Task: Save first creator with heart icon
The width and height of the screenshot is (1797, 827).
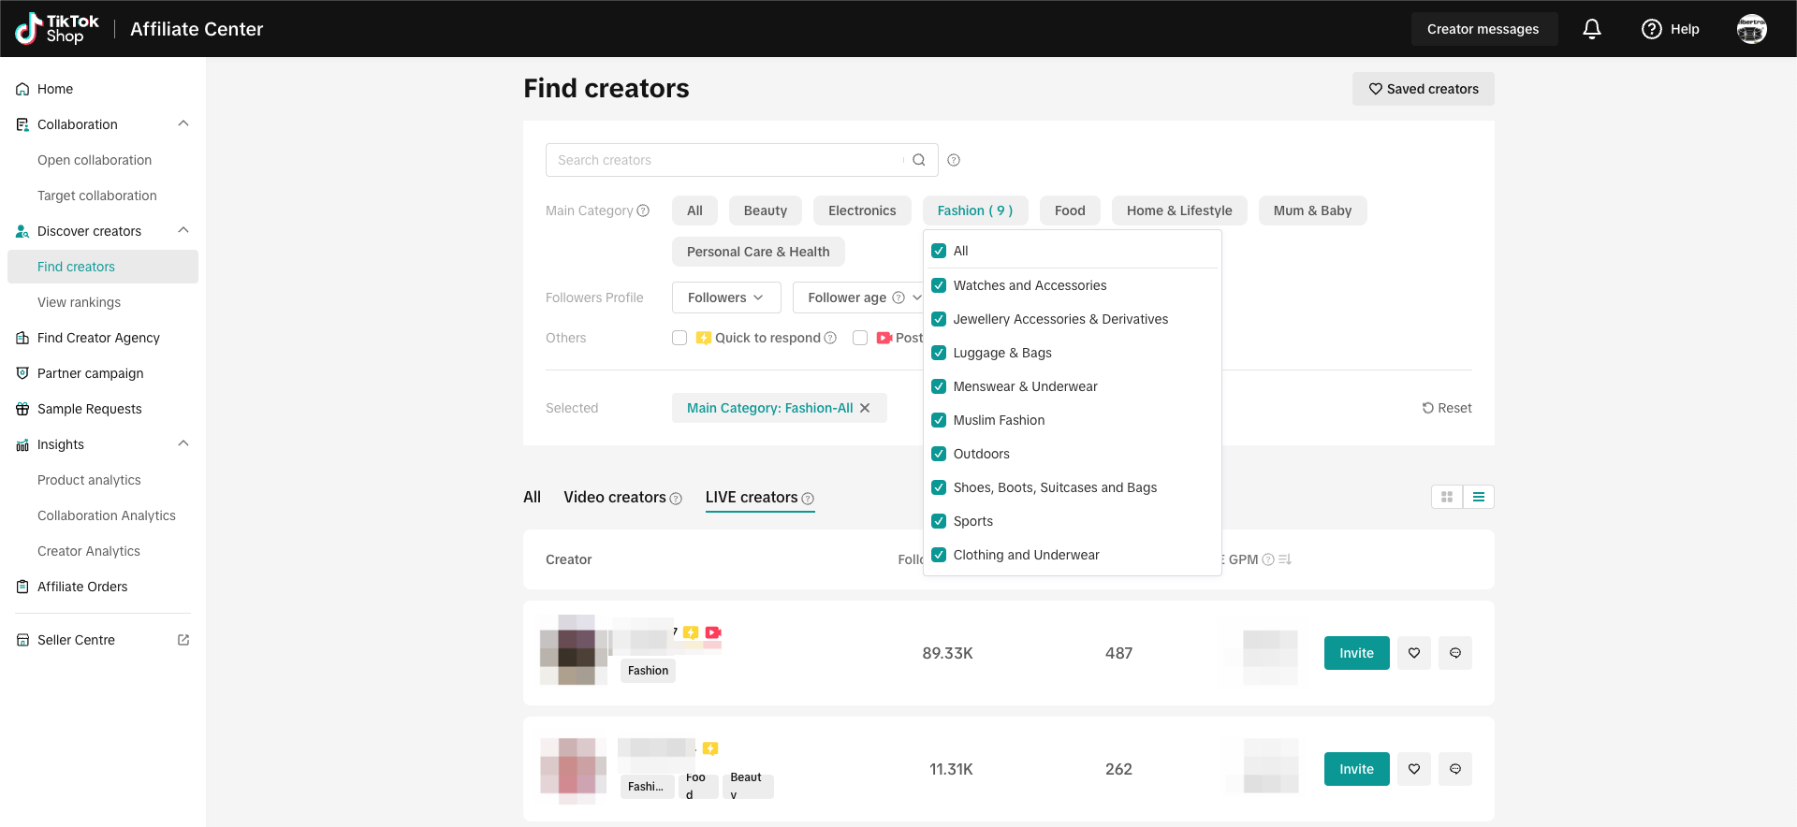Action: click(1413, 653)
